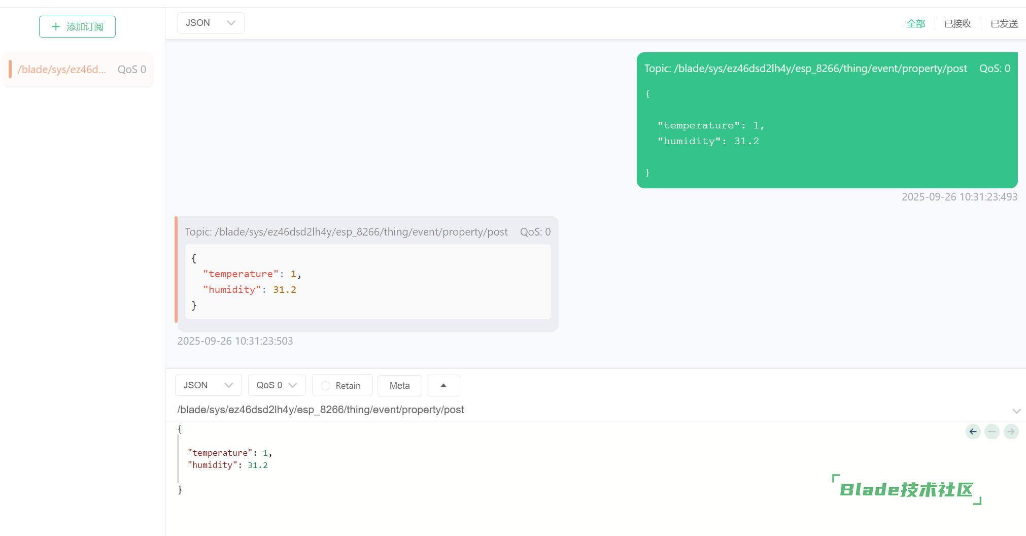Collapse publish panel with the up-triangle button
The width and height of the screenshot is (1026, 536).
point(443,385)
